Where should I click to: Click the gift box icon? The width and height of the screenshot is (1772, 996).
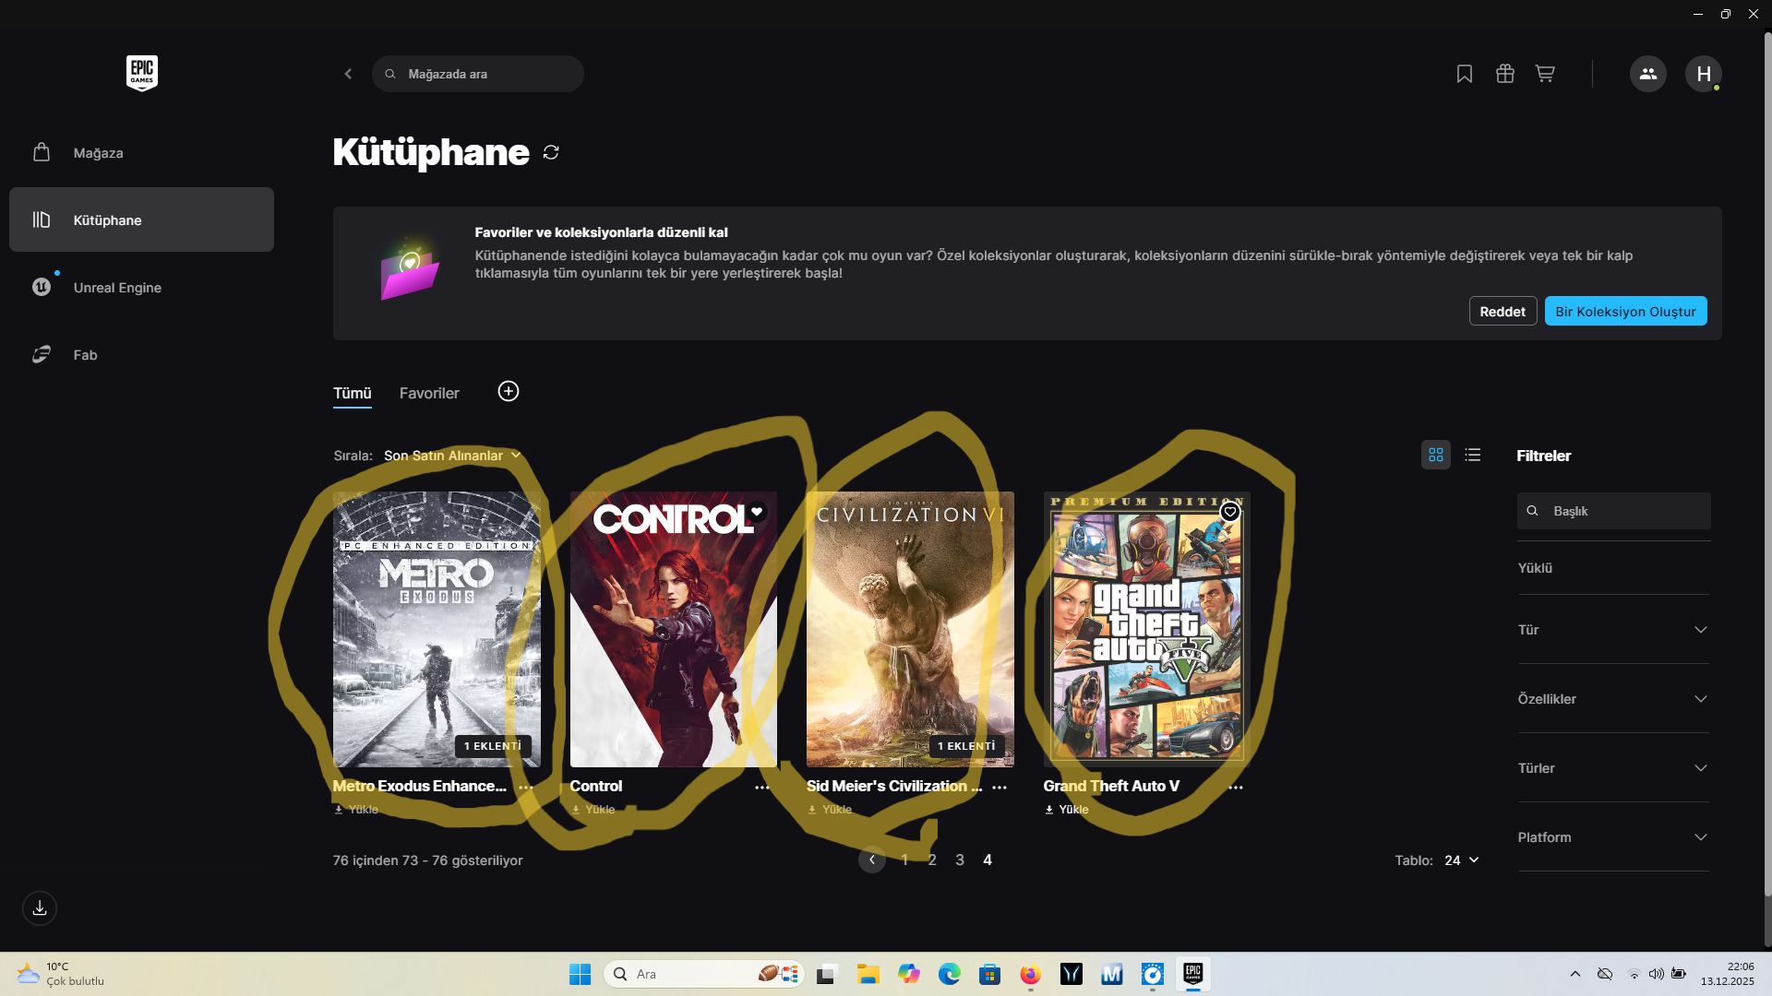[x=1505, y=74]
